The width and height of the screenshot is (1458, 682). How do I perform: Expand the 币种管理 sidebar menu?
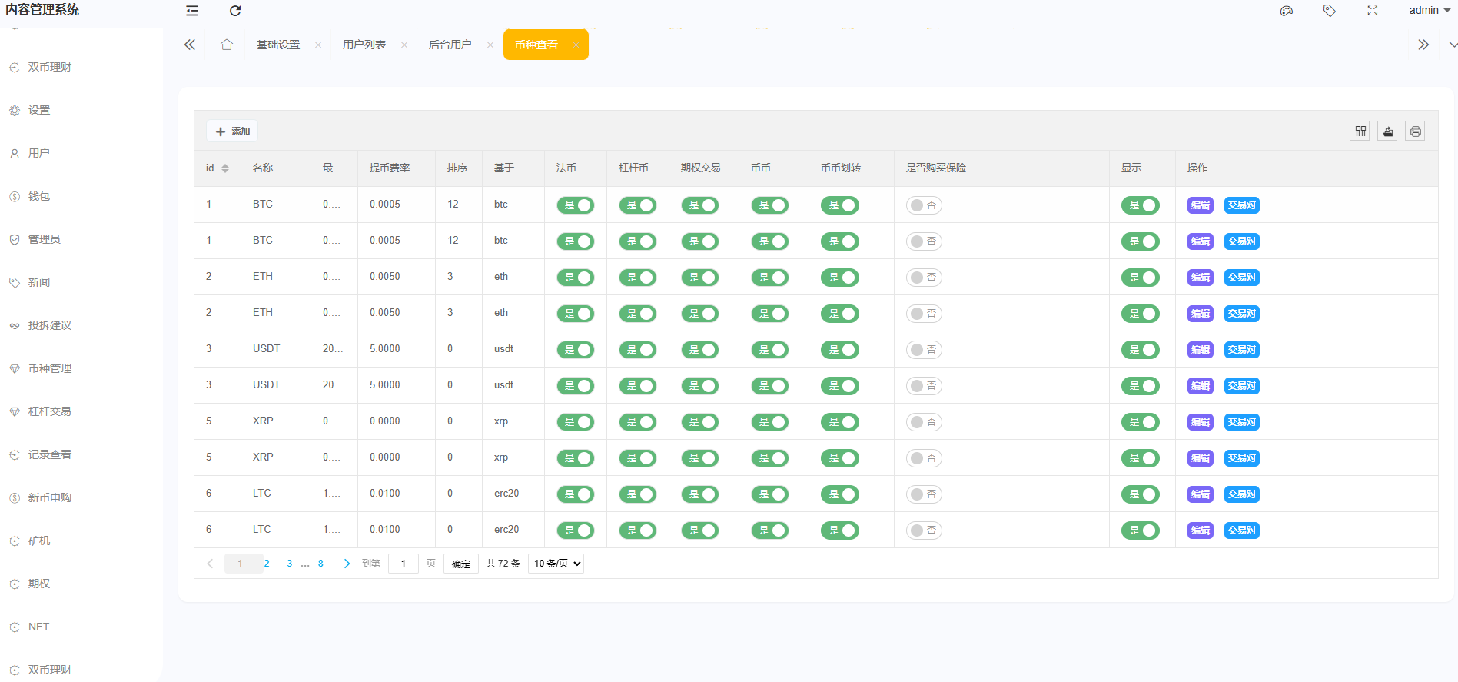50,368
